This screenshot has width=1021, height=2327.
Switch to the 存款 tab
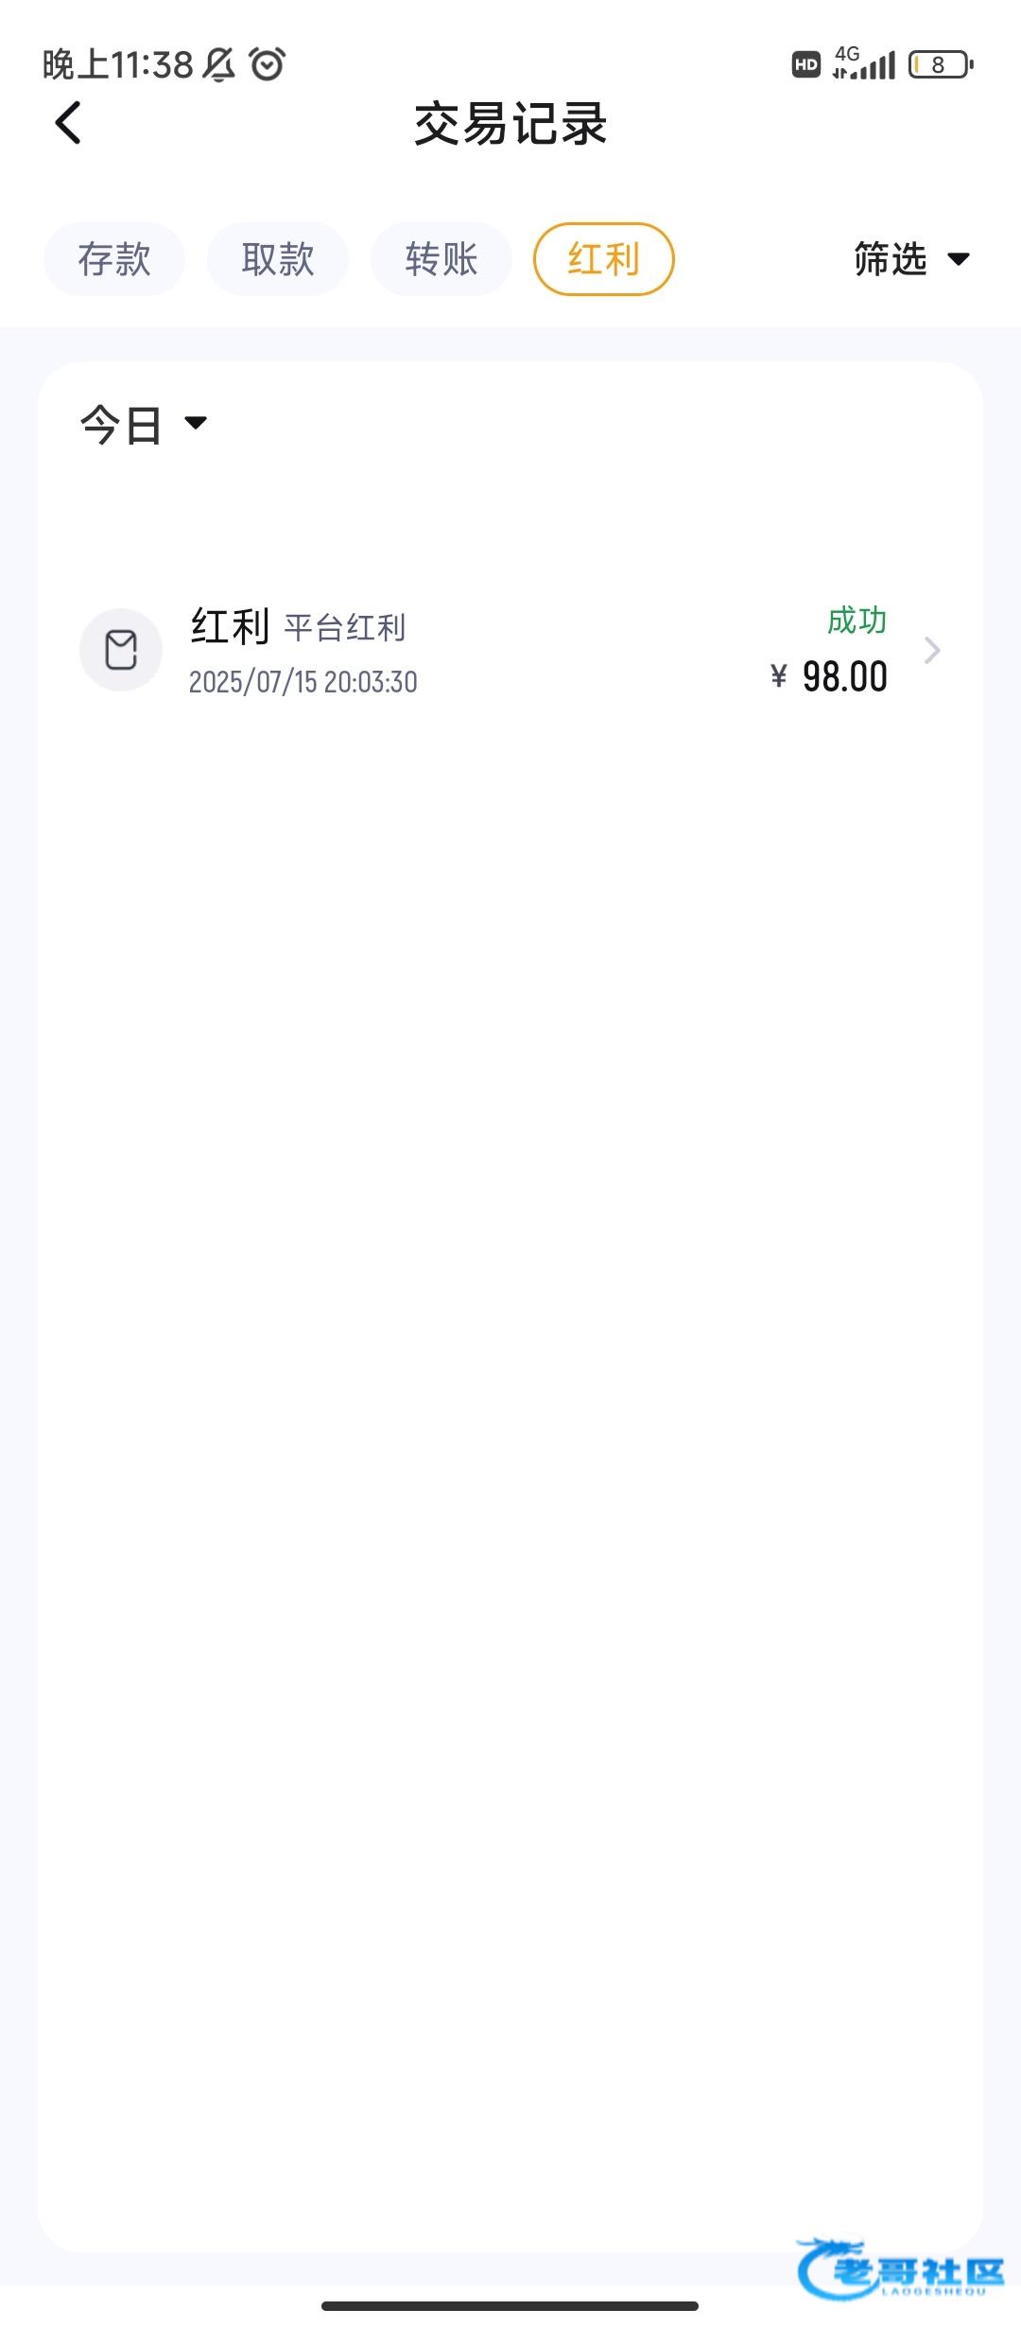pos(114,259)
